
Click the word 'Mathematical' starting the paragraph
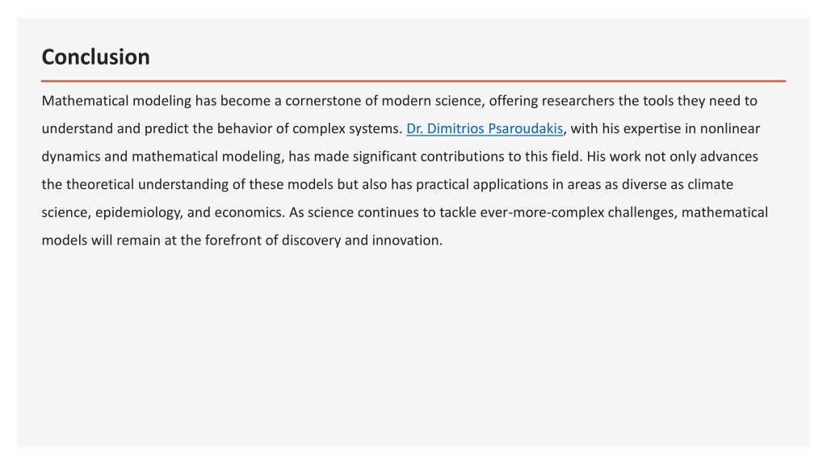point(85,101)
